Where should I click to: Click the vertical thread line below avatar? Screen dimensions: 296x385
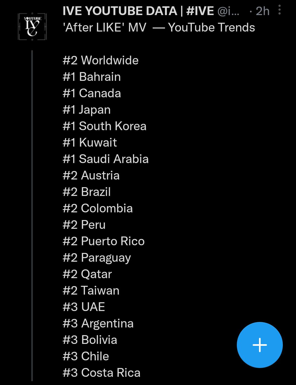click(x=32, y=215)
